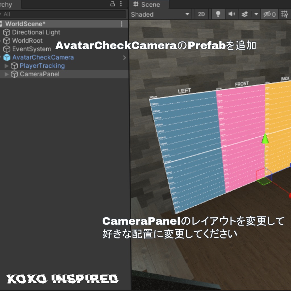
Task: Open the scene visibility eye icon
Action: (267, 14)
